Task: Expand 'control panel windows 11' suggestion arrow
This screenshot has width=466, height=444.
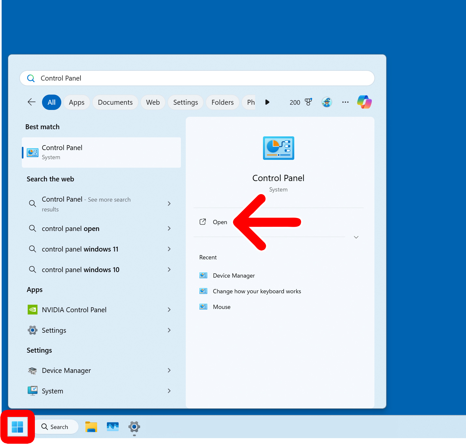Action: coord(169,249)
